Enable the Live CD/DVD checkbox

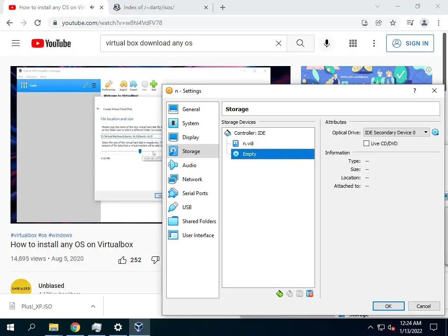(366, 143)
